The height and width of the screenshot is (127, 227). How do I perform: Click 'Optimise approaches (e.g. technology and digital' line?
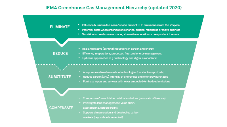119,58
